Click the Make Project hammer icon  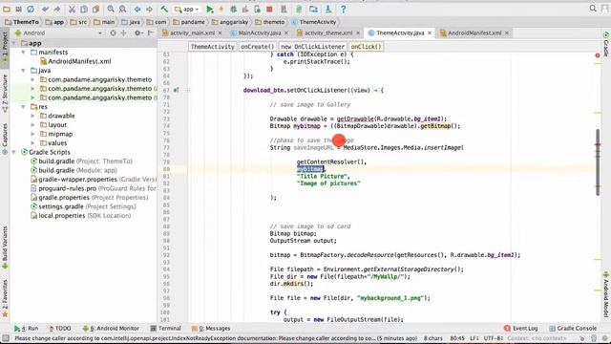tap(164, 9)
